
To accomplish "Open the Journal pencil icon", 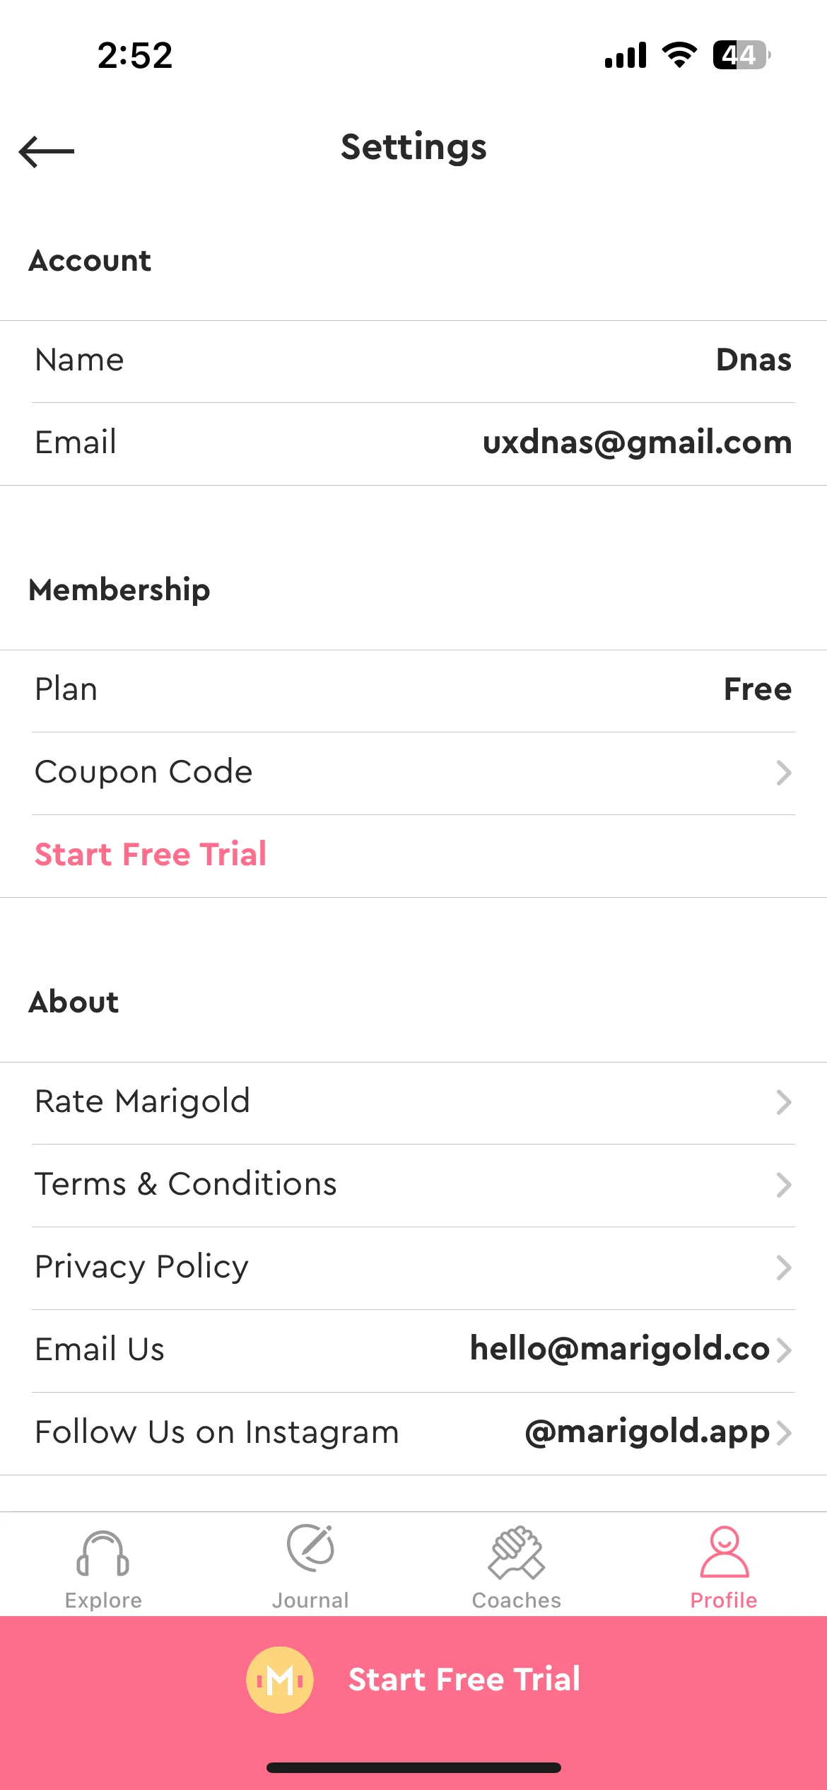I will [310, 1548].
